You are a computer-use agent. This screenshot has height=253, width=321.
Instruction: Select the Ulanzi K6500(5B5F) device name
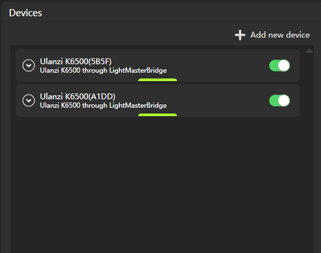tap(76, 62)
